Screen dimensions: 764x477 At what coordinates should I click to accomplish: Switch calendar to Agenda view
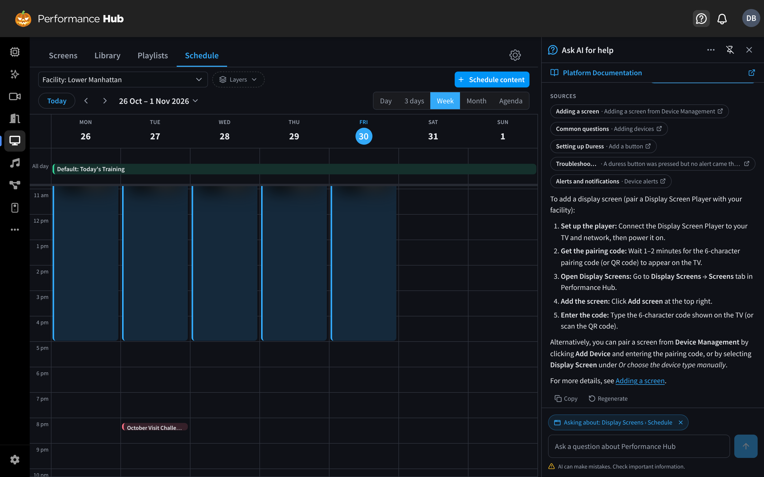pyautogui.click(x=510, y=101)
